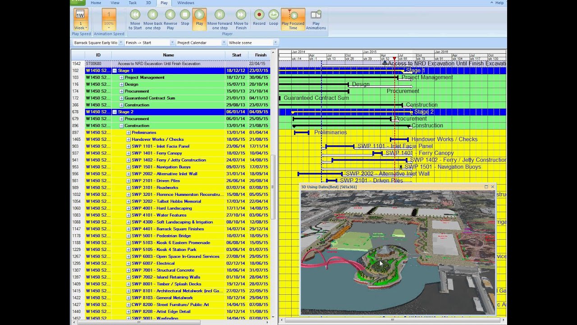
Task: Click the Start column header
Action: [237, 55]
